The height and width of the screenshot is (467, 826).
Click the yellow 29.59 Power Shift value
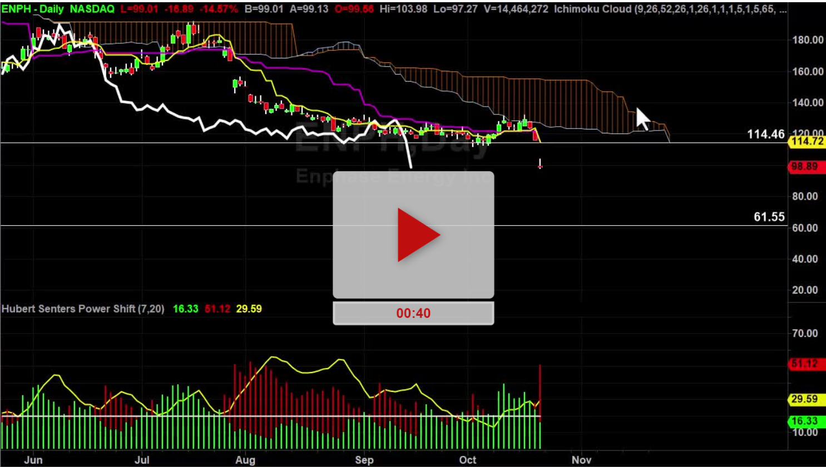pos(249,309)
